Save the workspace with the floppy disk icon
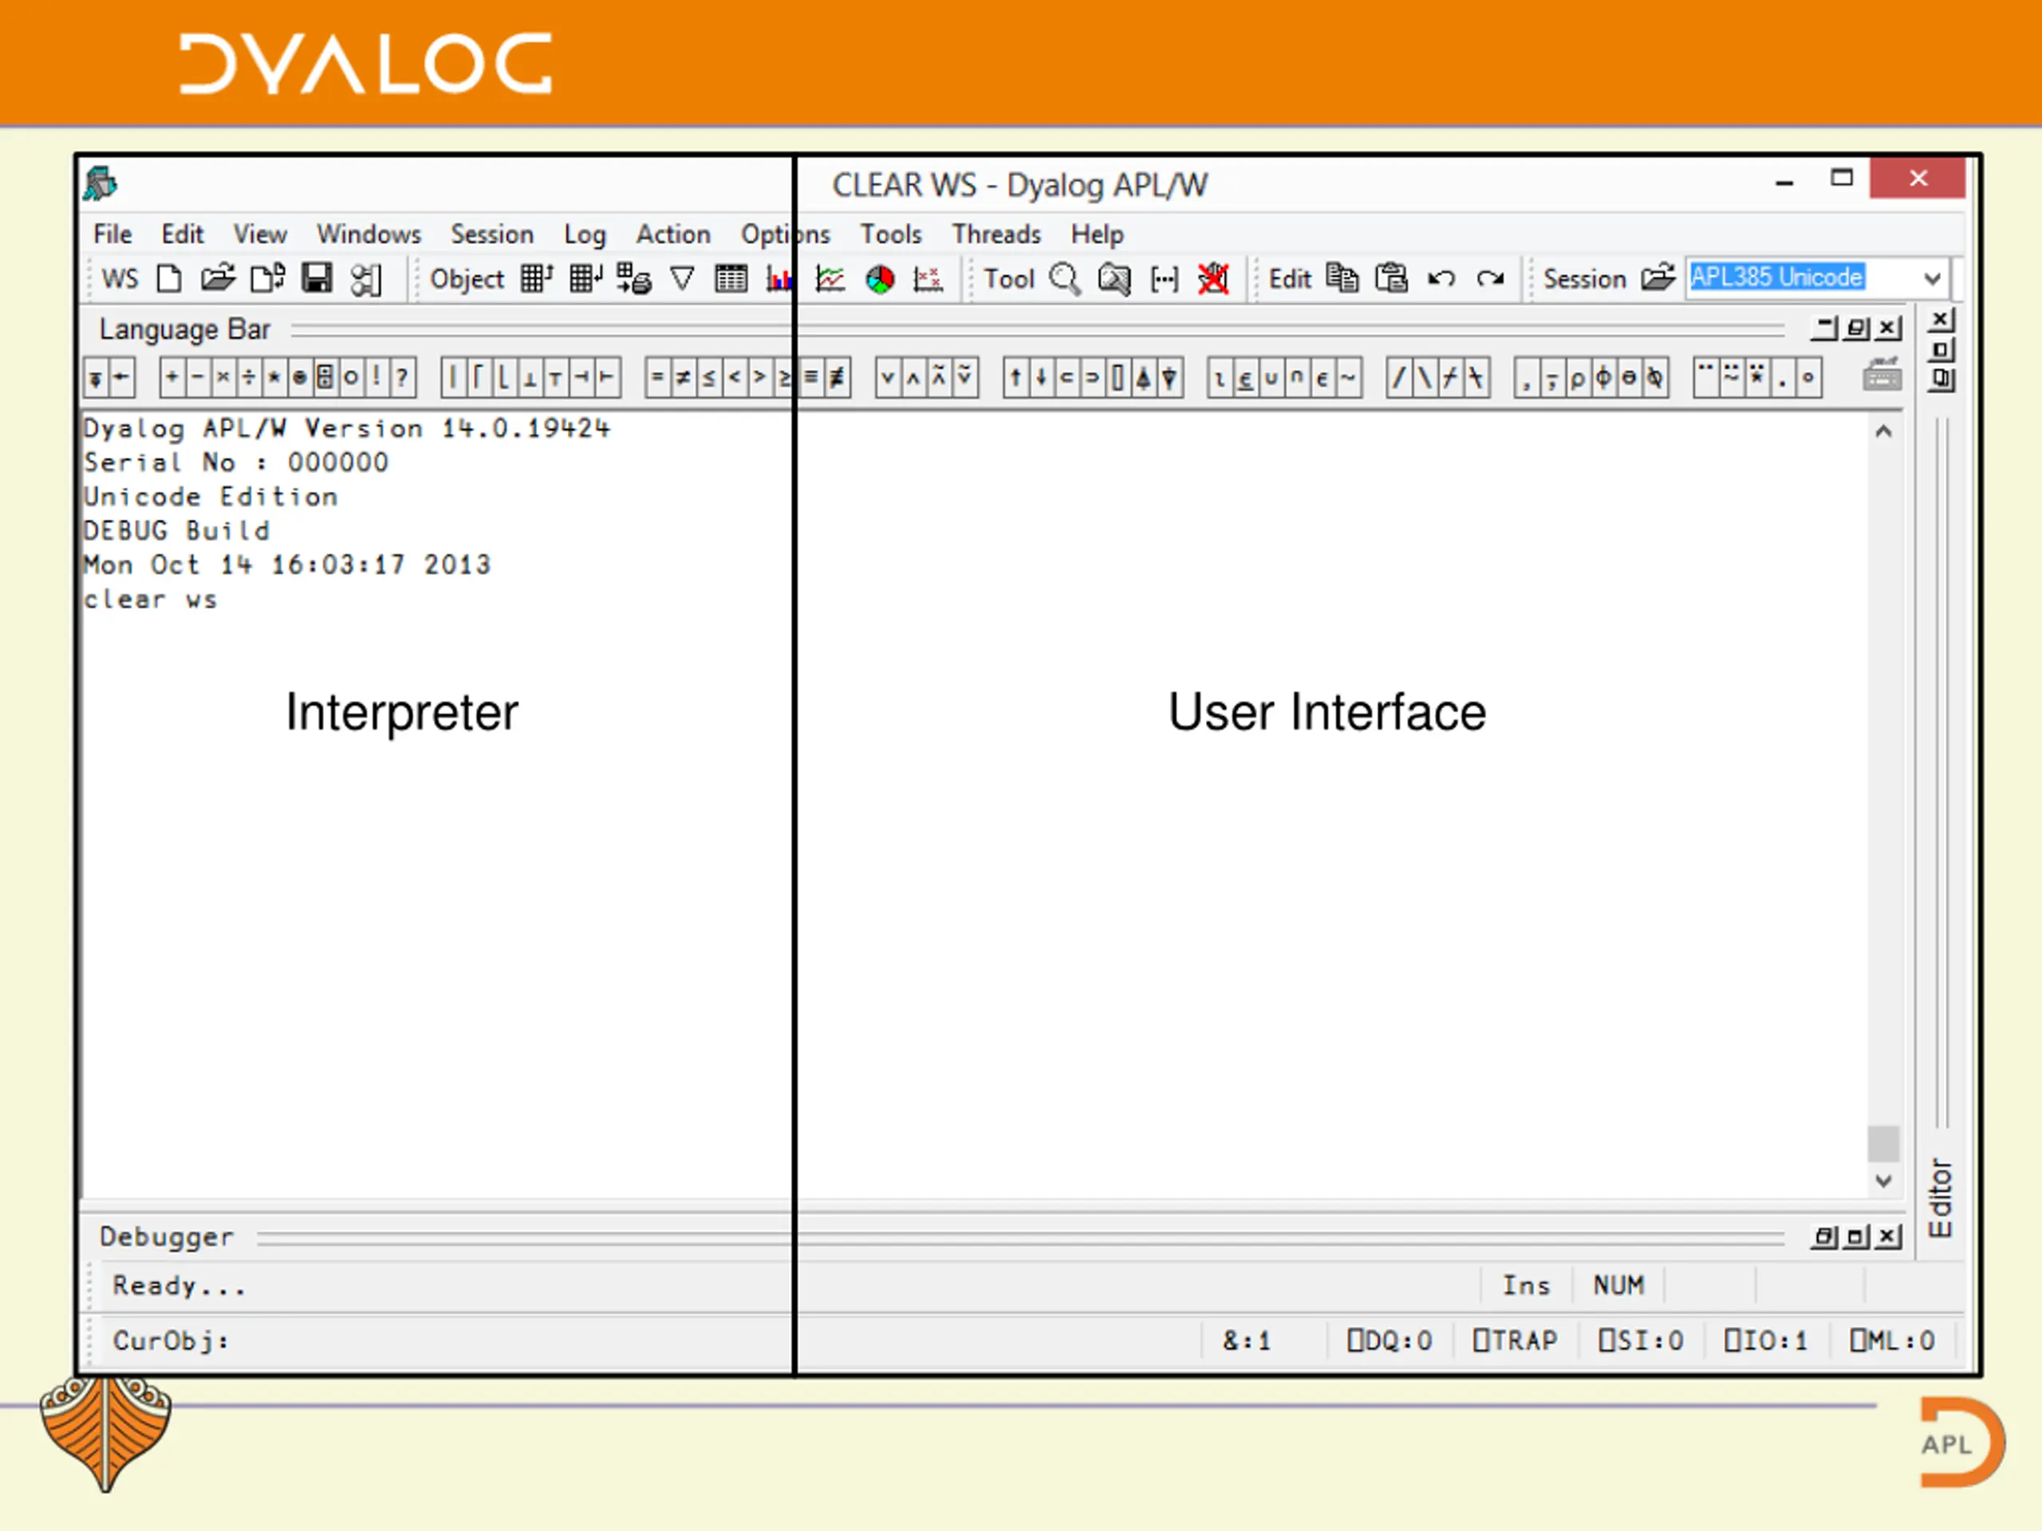 (x=317, y=277)
